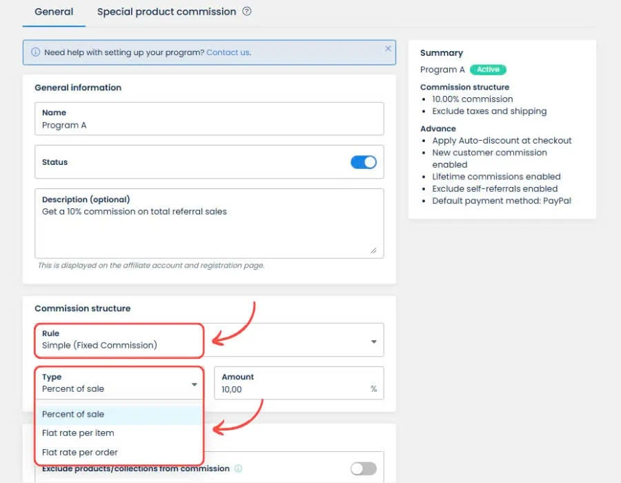Screen dimensions: 621x483
Task: Click the resize handle of Description box
Action: tap(373, 250)
